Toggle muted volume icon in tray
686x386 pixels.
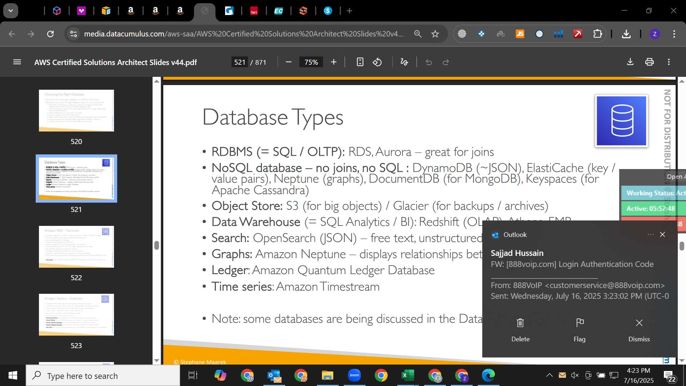tap(575, 375)
